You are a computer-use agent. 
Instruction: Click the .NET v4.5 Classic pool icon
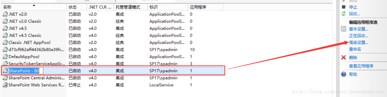click(x=5, y=35)
